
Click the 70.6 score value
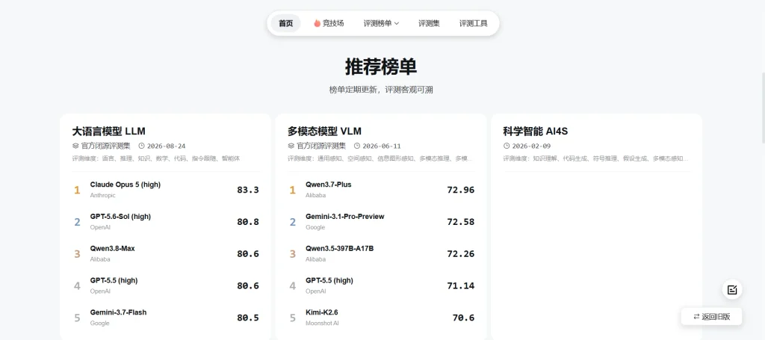(463, 318)
